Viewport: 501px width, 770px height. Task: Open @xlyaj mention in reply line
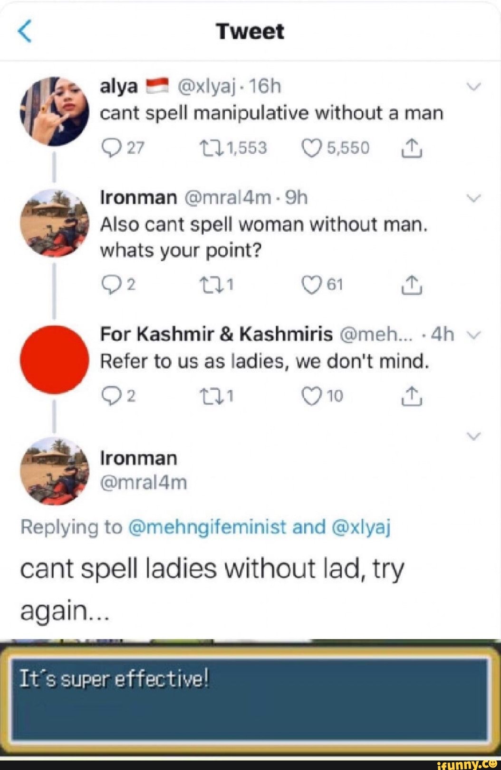[361, 527]
